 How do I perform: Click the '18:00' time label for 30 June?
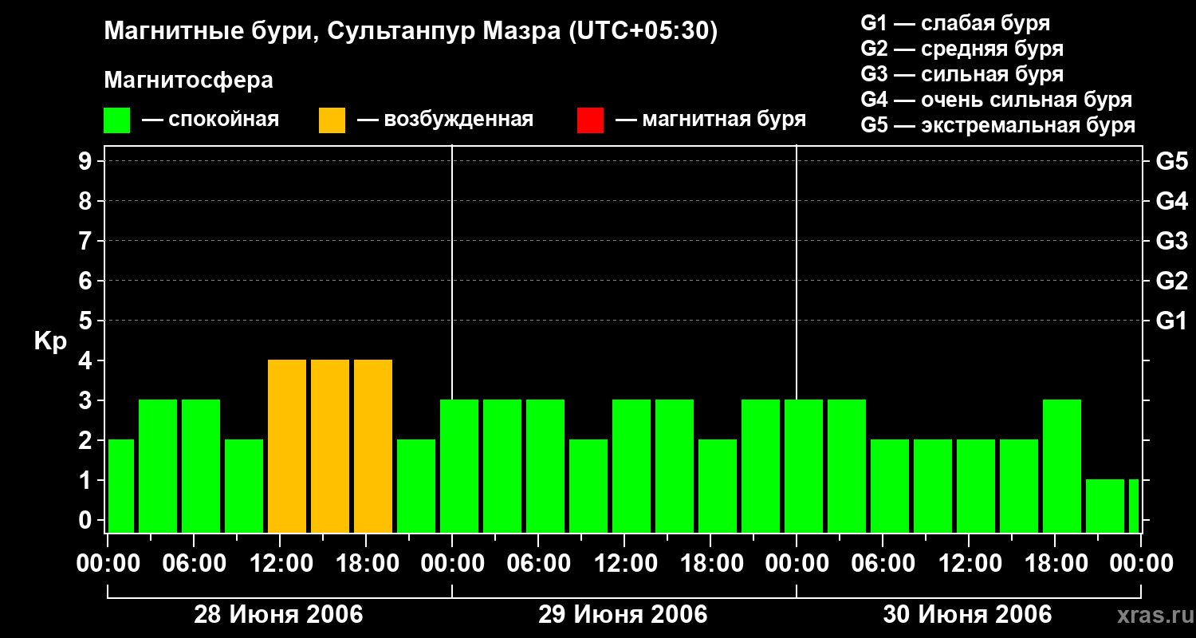(x=1056, y=564)
